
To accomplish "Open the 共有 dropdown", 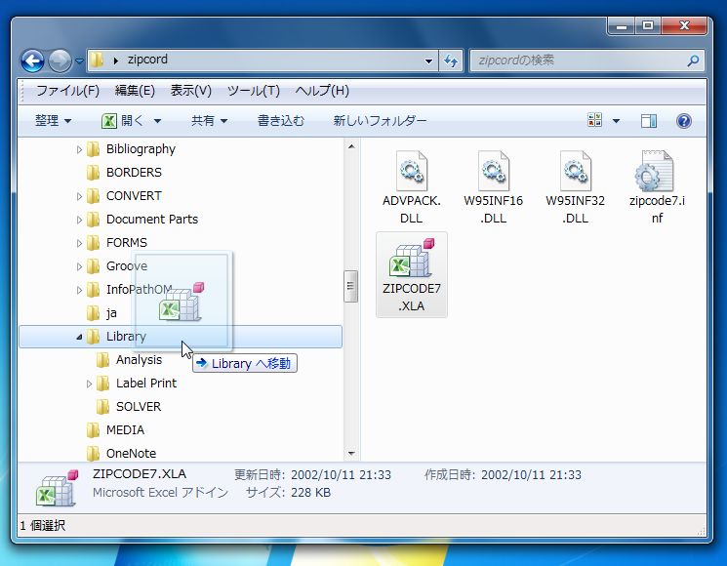I will click(209, 121).
